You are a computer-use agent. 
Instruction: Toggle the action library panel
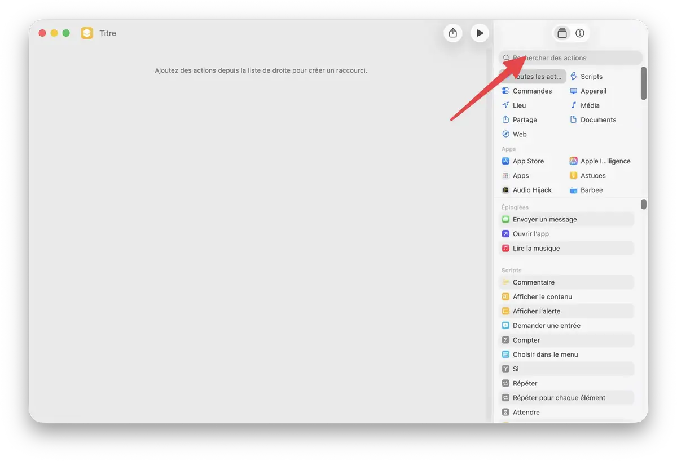pos(562,33)
